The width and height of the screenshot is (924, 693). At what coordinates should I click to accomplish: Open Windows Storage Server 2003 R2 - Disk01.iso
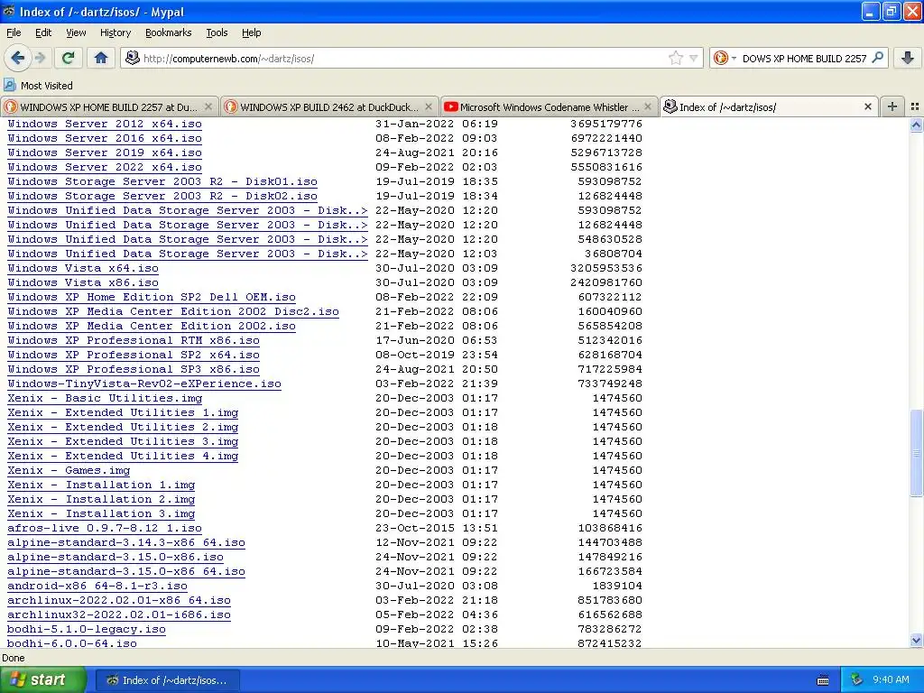tap(162, 181)
